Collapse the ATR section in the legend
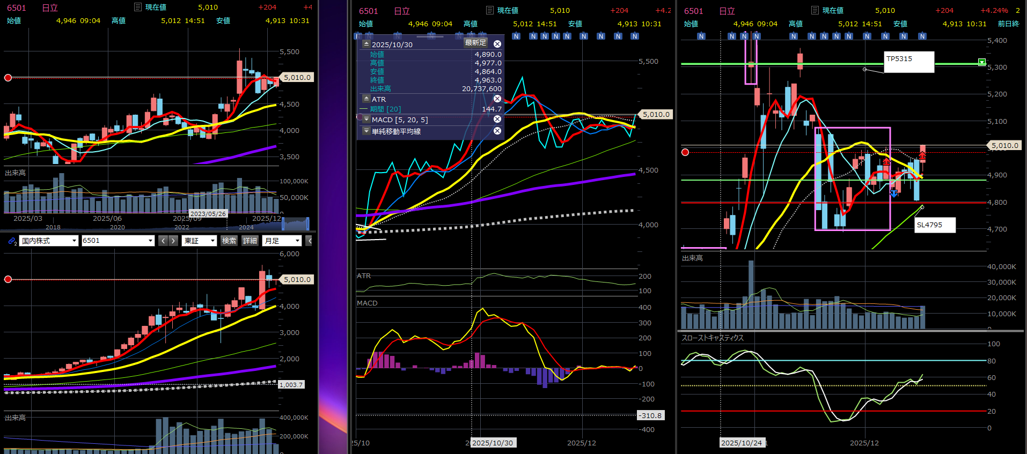Screen dimensions: 1027x454 [366, 99]
